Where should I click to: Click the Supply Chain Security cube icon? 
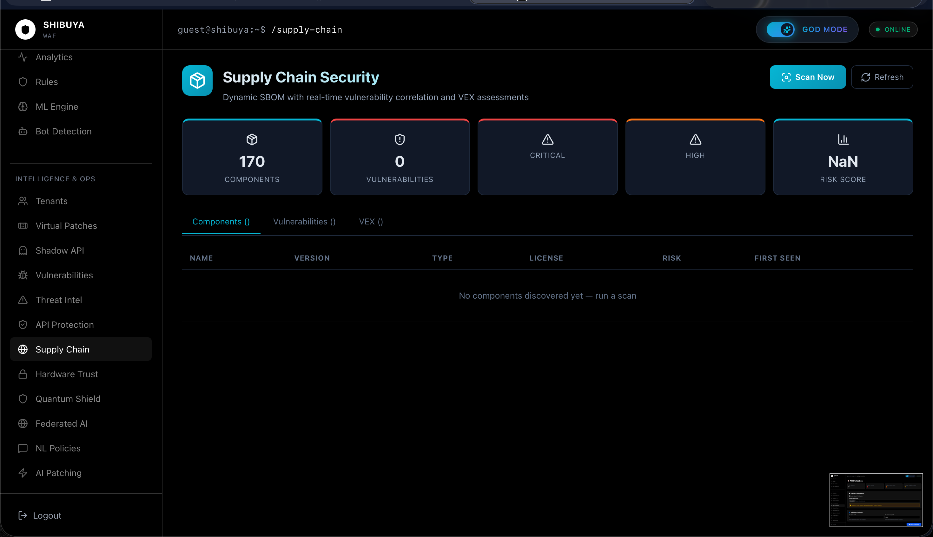(x=197, y=81)
